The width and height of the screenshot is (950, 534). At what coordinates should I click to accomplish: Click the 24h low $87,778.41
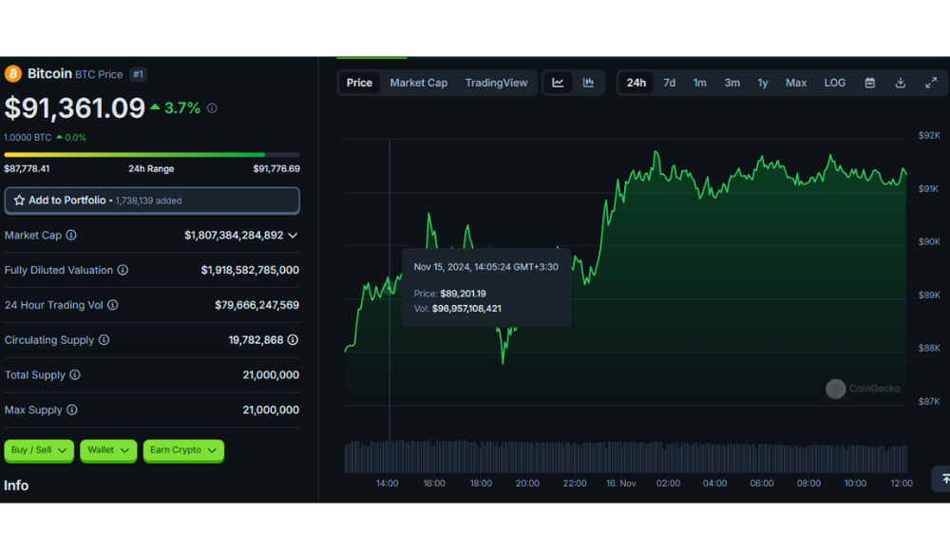click(x=27, y=169)
